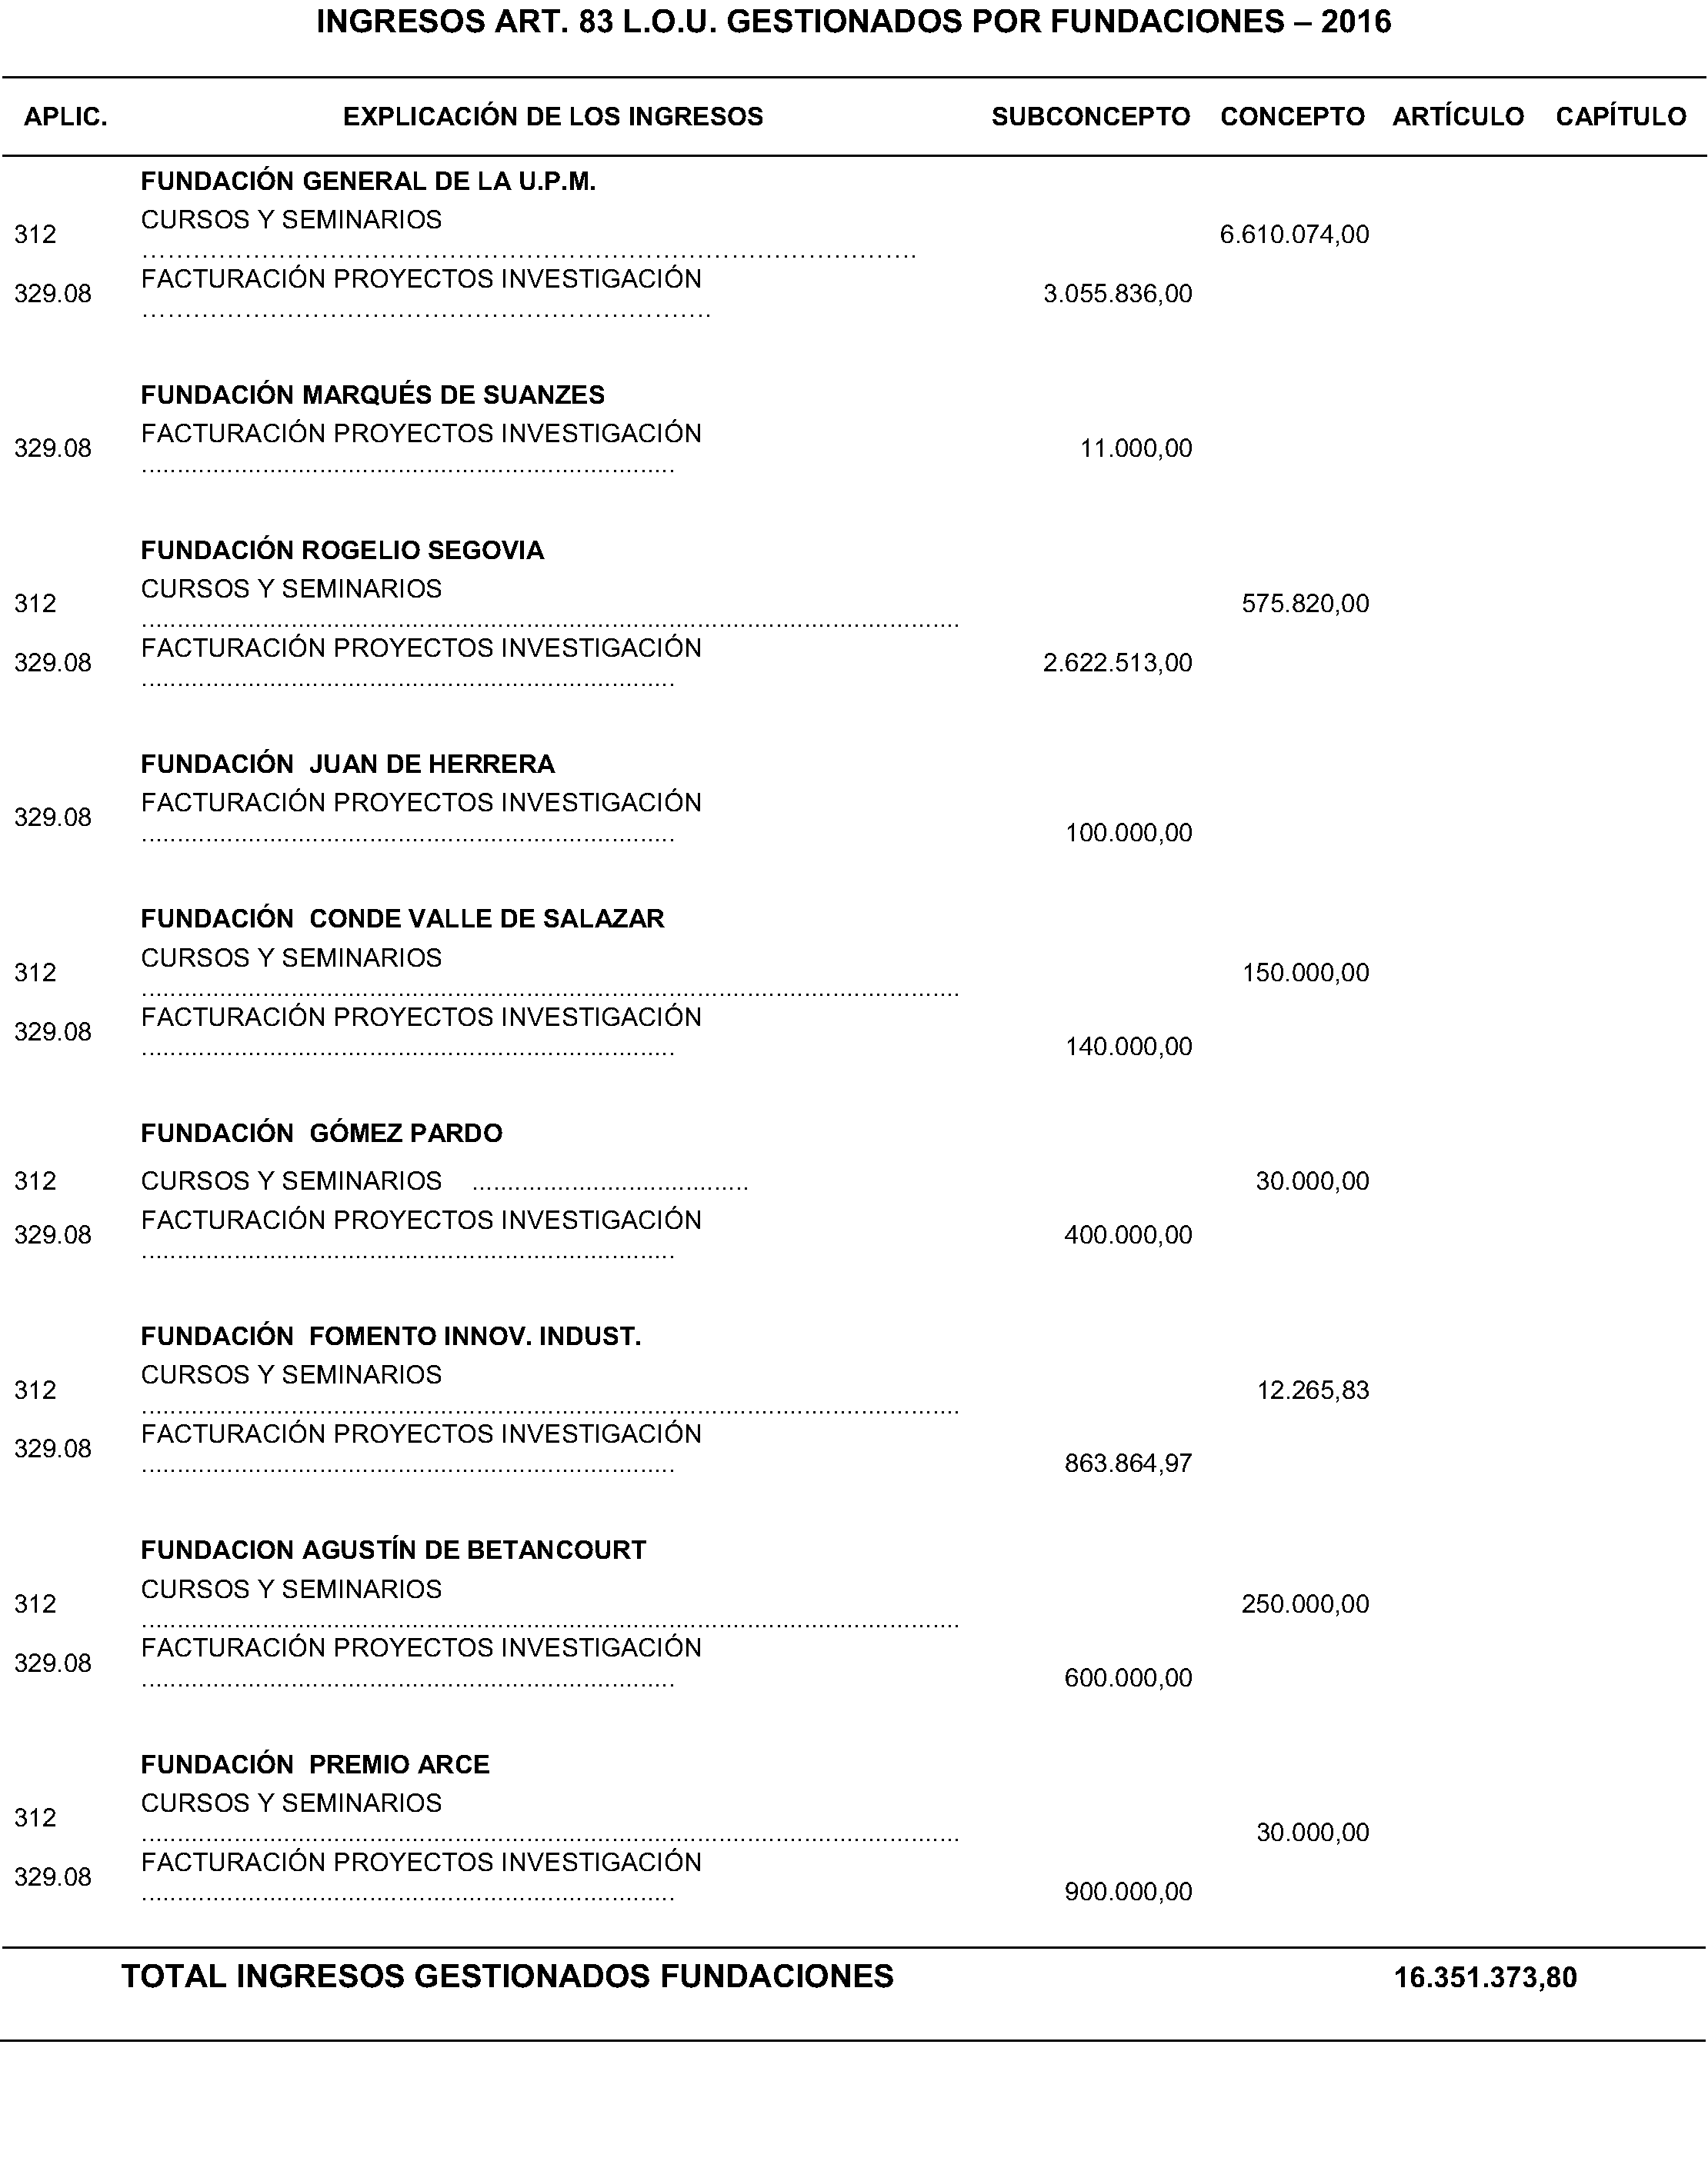This screenshot has height=2181, width=1708.
Task: Click Fundación Premio Arce heading
Action: (315, 1764)
